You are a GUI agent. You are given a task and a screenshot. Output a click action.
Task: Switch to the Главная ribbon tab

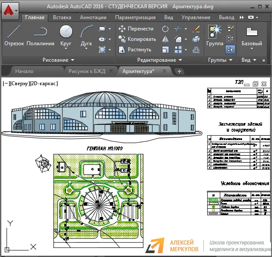coord(35,17)
